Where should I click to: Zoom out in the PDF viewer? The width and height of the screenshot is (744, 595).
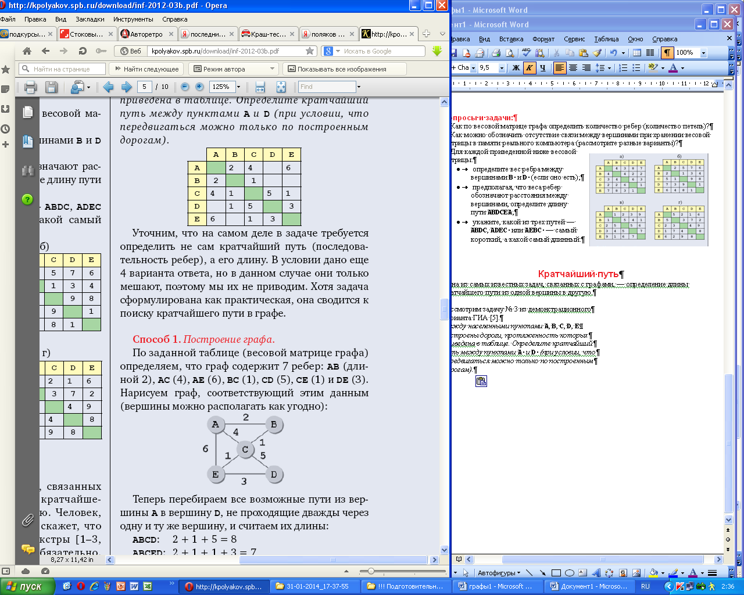[x=185, y=87]
